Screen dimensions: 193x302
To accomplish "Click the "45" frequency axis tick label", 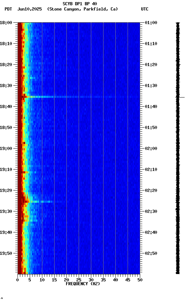I will 128,280.
